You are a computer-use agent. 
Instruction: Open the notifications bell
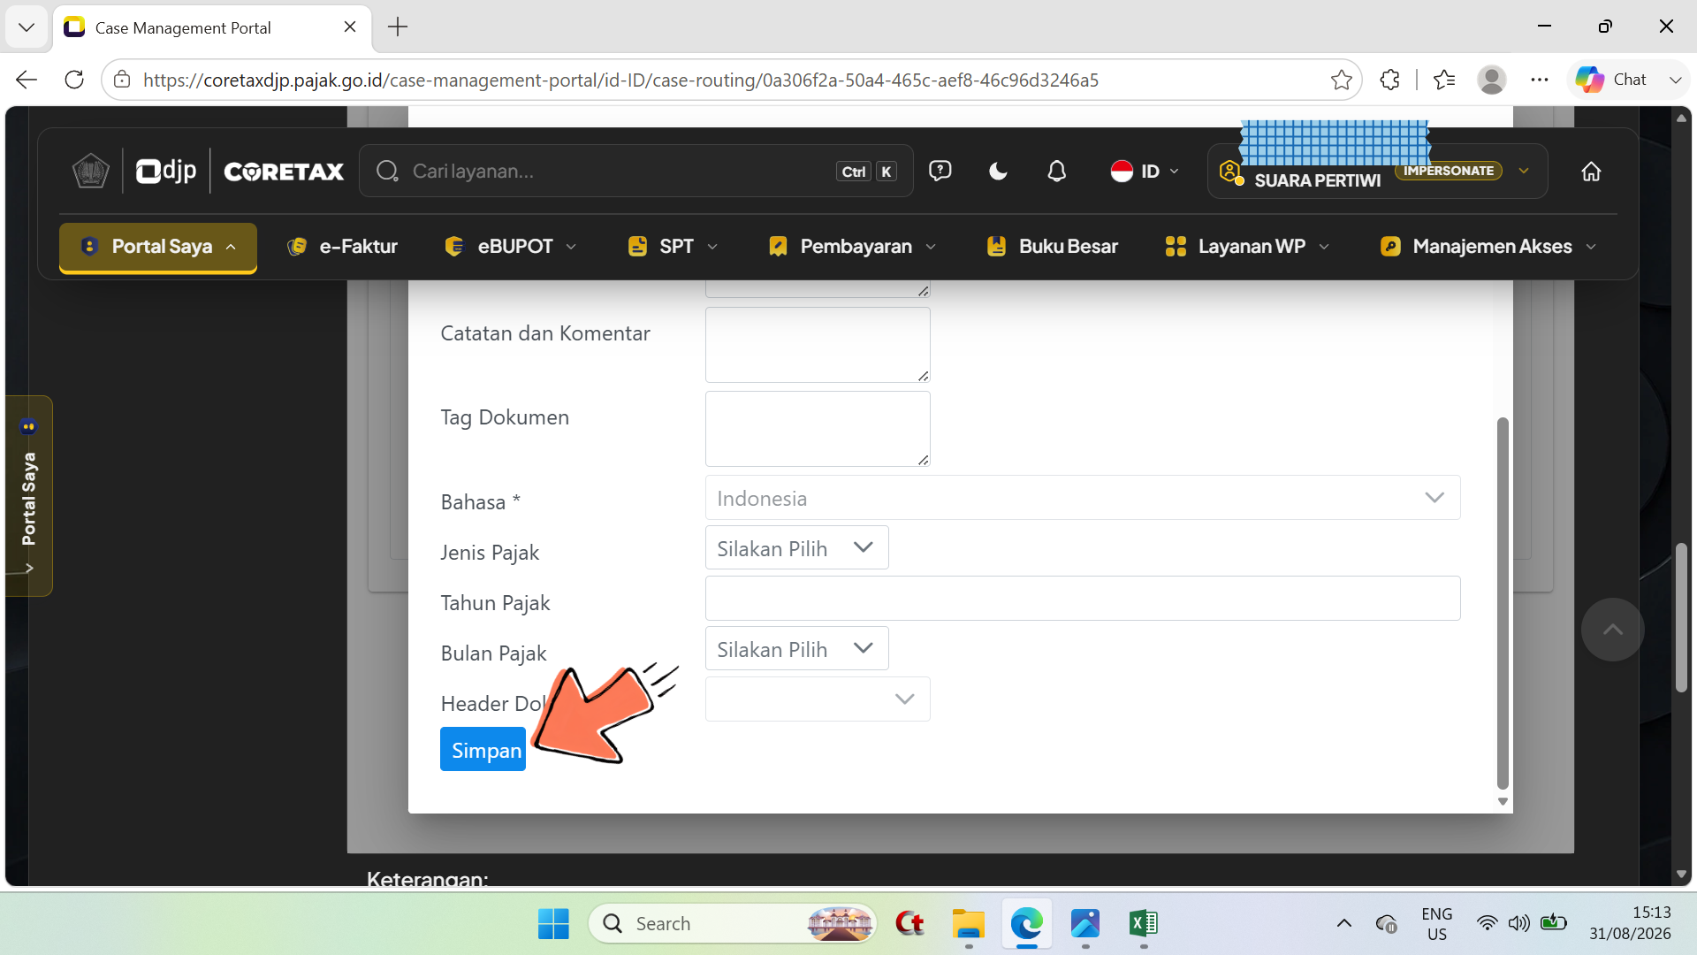click(1056, 172)
